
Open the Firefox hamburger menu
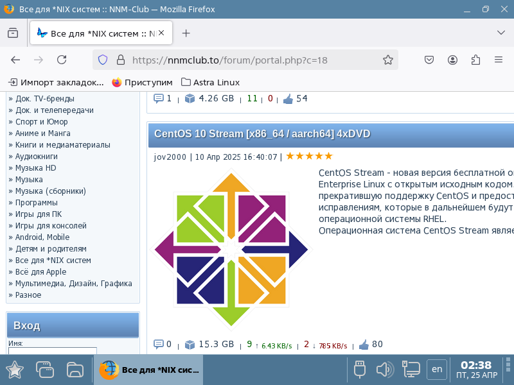tap(498, 60)
